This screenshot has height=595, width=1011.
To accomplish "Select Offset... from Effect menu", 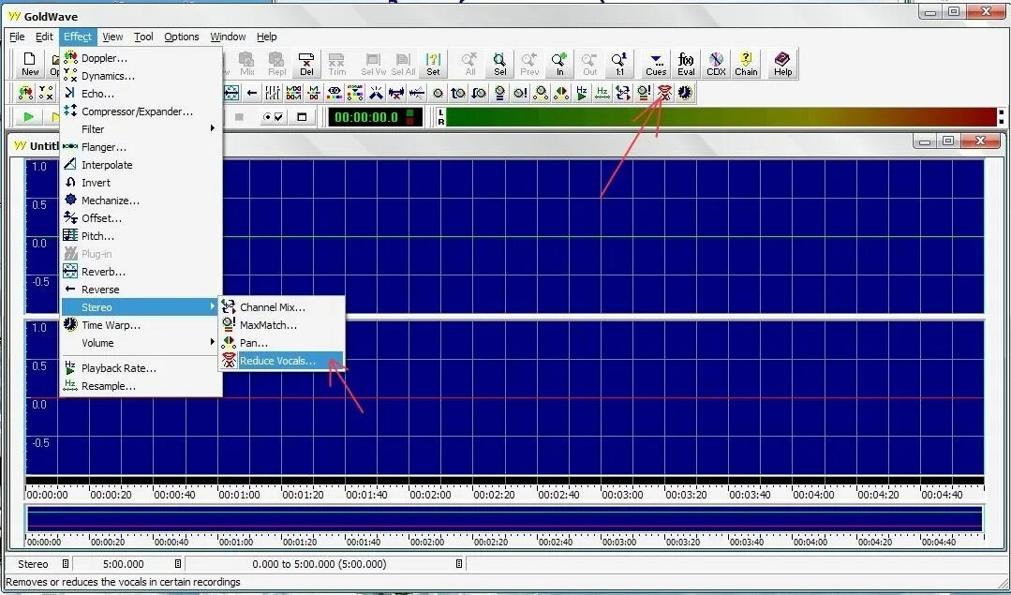I will tap(141, 218).
